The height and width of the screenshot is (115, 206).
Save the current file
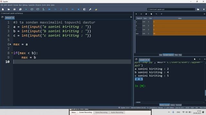(x=14, y=9)
